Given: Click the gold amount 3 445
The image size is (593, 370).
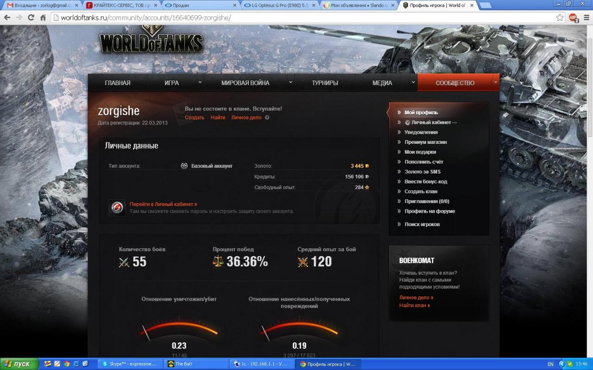Looking at the screenshot, I should (357, 166).
